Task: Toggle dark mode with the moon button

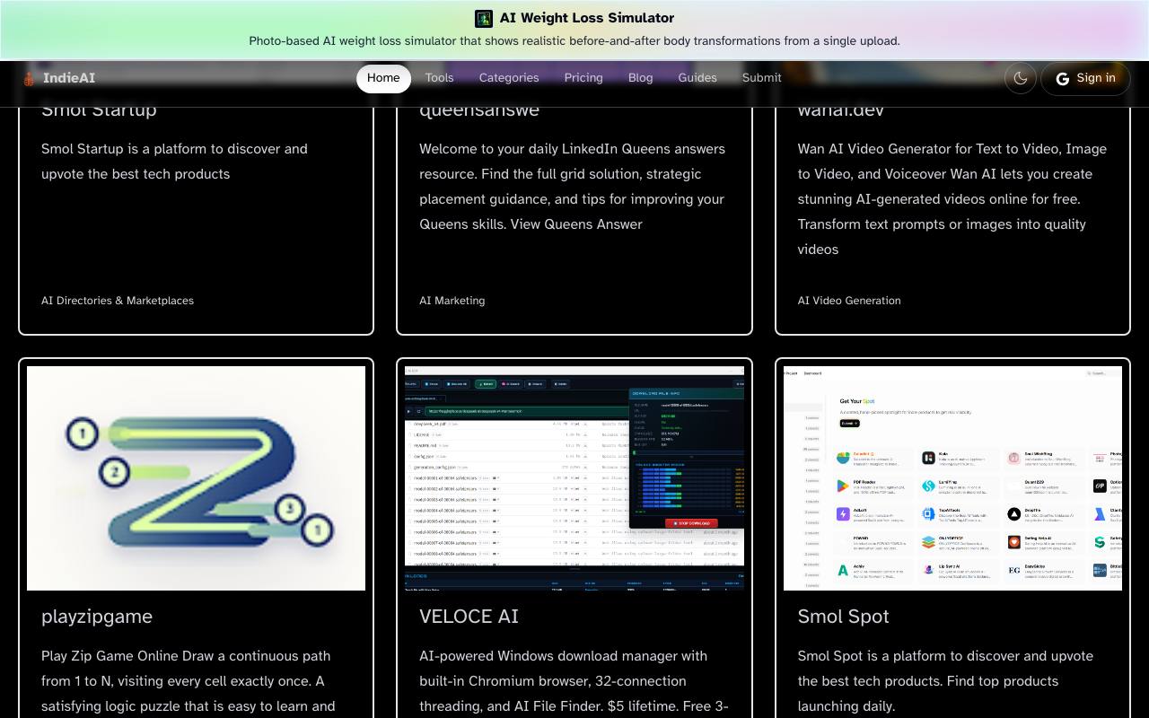Action: tap(1021, 78)
